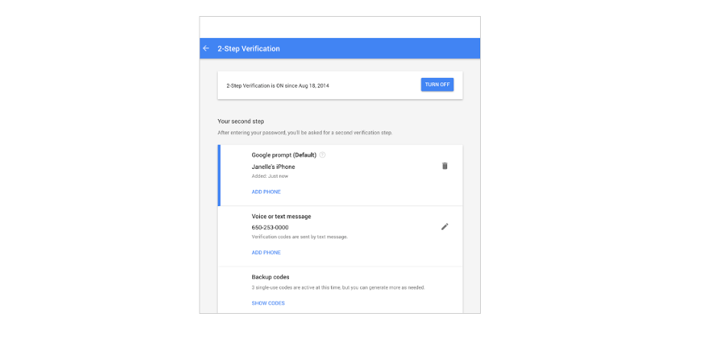The image size is (714, 339).
Task: Click the phone number 650-253-0000
Action: [x=270, y=228]
